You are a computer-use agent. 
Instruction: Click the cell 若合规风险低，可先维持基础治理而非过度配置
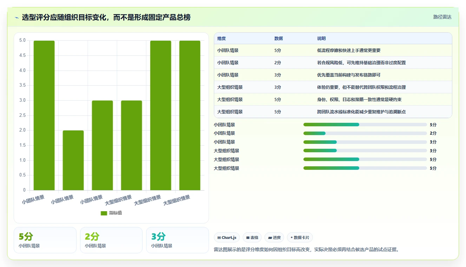[361, 63]
